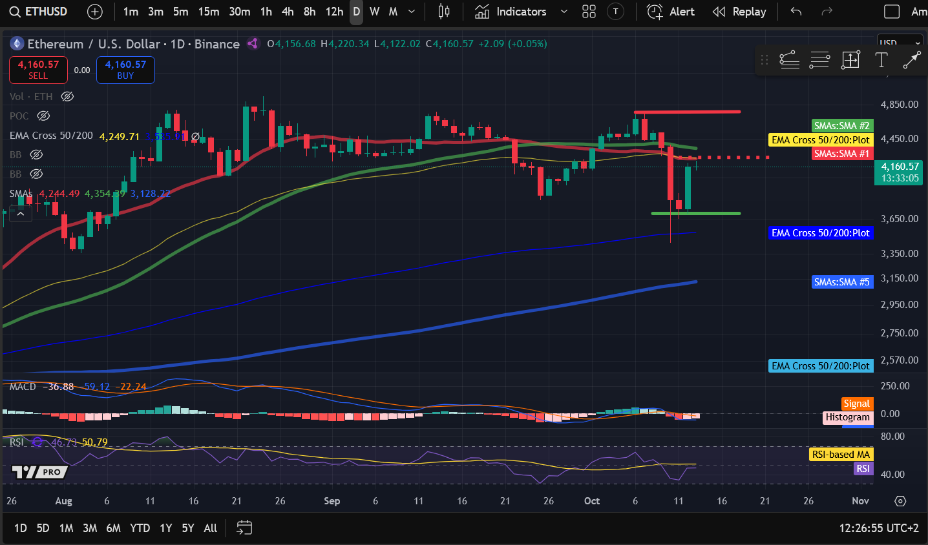Select the MACD indicator legend
The width and height of the screenshot is (928, 545).
(23, 387)
